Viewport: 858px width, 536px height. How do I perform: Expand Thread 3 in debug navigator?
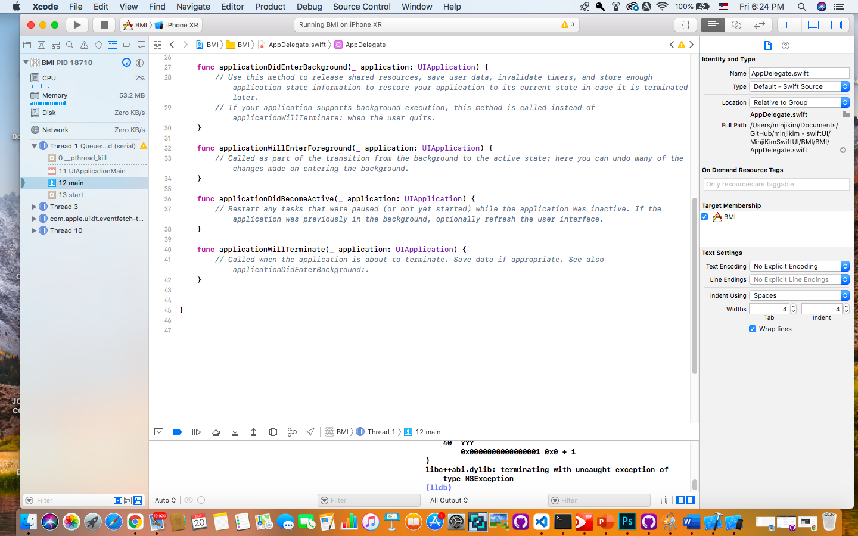click(x=34, y=207)
